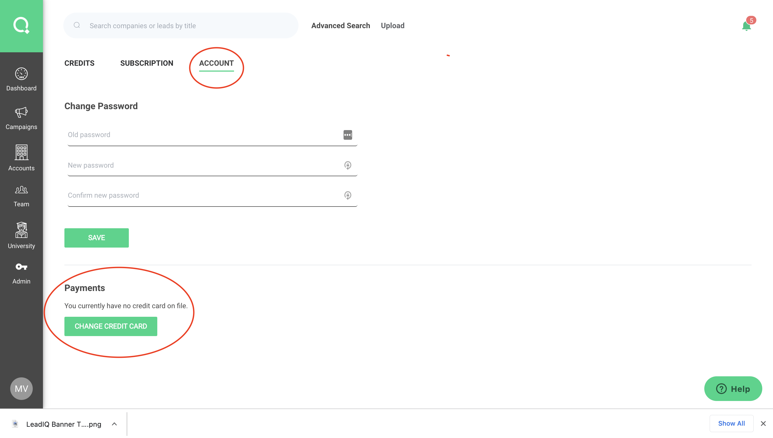Click the Change Credit Card button
773x438 pixels.
[x=111, y=326]
